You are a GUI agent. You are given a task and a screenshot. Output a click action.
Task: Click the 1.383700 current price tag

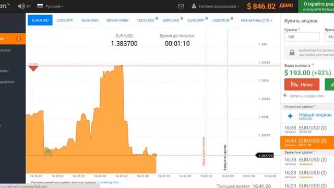click(265, 156)
